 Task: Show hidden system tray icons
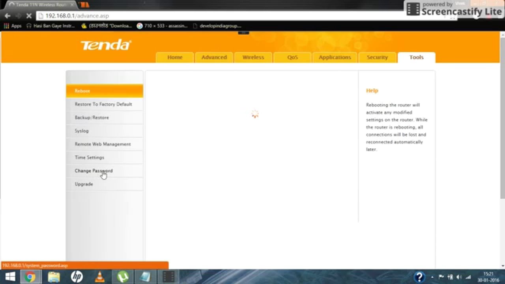432,277
